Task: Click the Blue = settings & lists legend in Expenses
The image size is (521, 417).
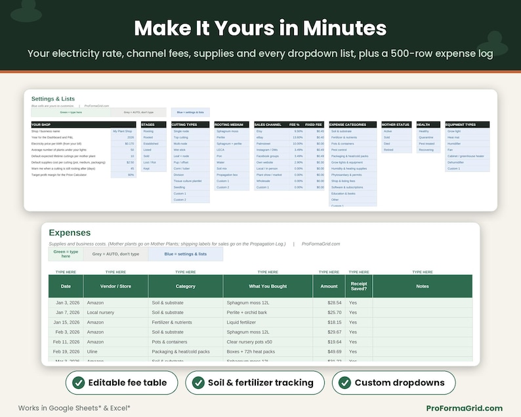Action: [x=186, y=254]
